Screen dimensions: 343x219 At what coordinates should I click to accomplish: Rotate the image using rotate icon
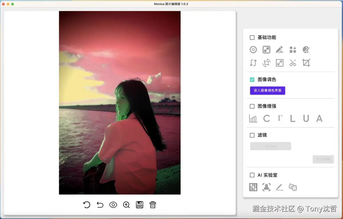pos(266,63)
